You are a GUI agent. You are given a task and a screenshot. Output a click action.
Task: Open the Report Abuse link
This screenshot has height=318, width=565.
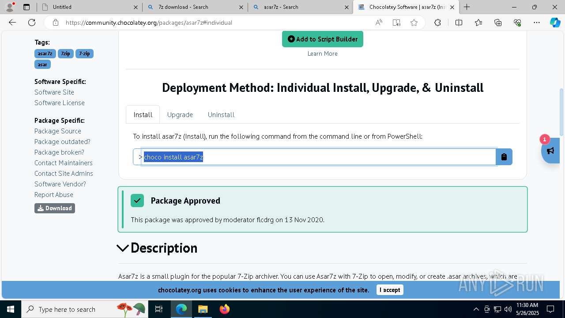(54, 194)
